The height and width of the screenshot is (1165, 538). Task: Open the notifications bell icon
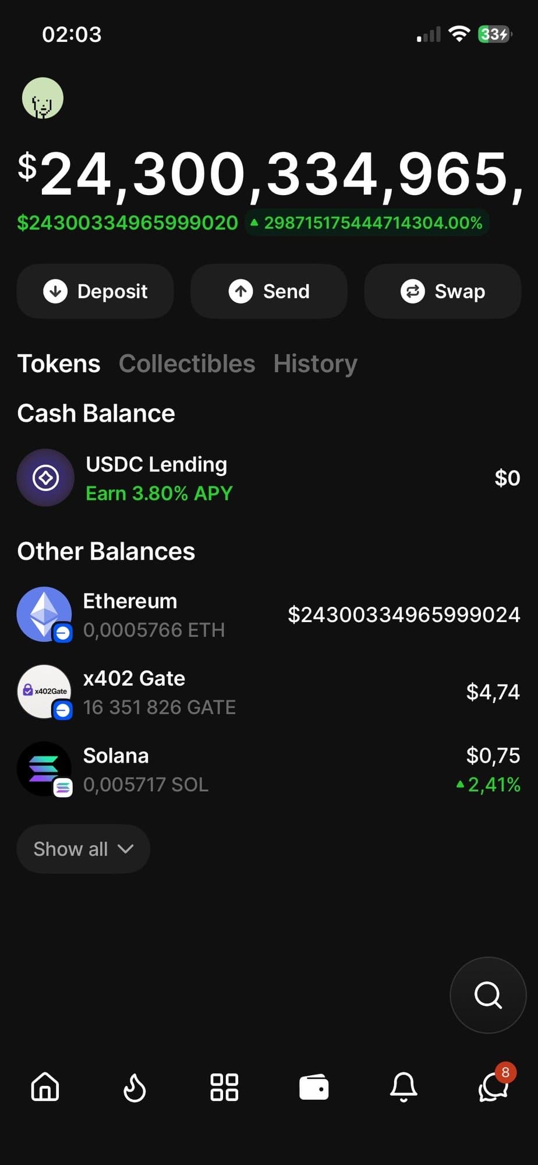(x=403, y=1087)
